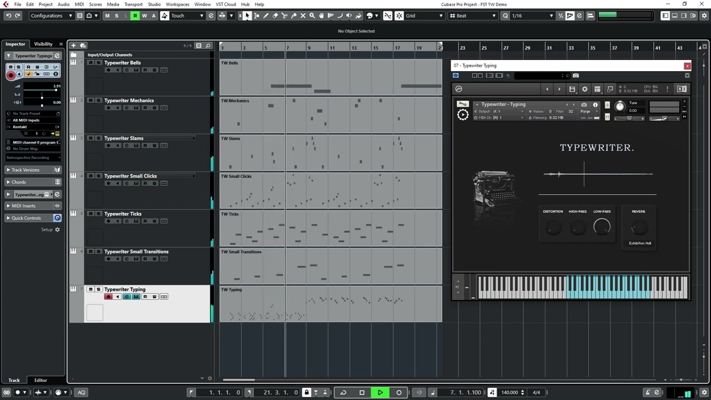This screenshot has width=711, height=400.
Task: Open Configurations dropdown
Action: 51,16
